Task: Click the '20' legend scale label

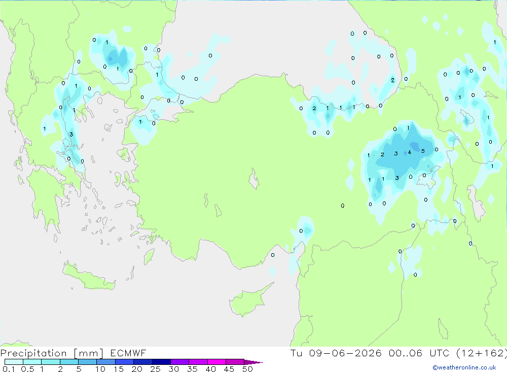Action: [x=137, y=369]
